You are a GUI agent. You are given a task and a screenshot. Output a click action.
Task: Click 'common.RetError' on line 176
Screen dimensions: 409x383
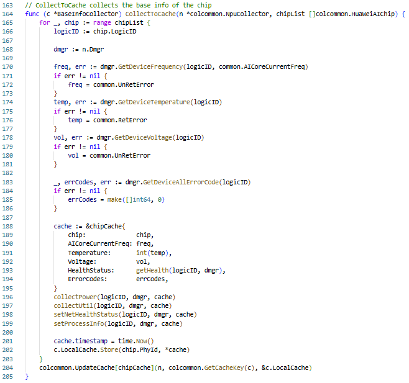click(x=120, y=120)
